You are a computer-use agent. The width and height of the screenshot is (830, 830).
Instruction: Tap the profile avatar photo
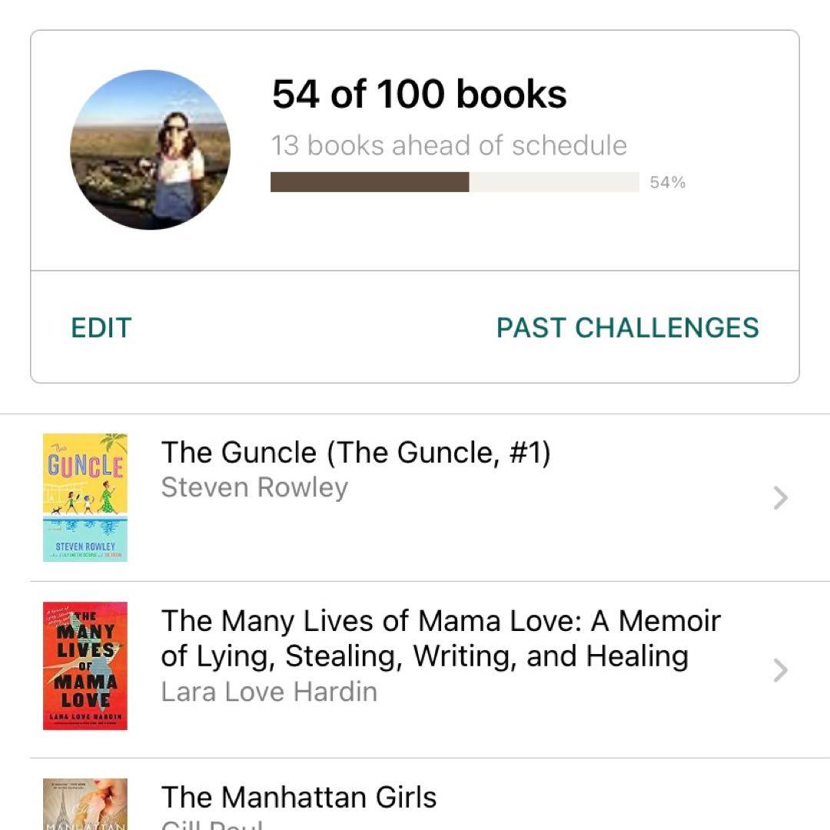point(150,150)
